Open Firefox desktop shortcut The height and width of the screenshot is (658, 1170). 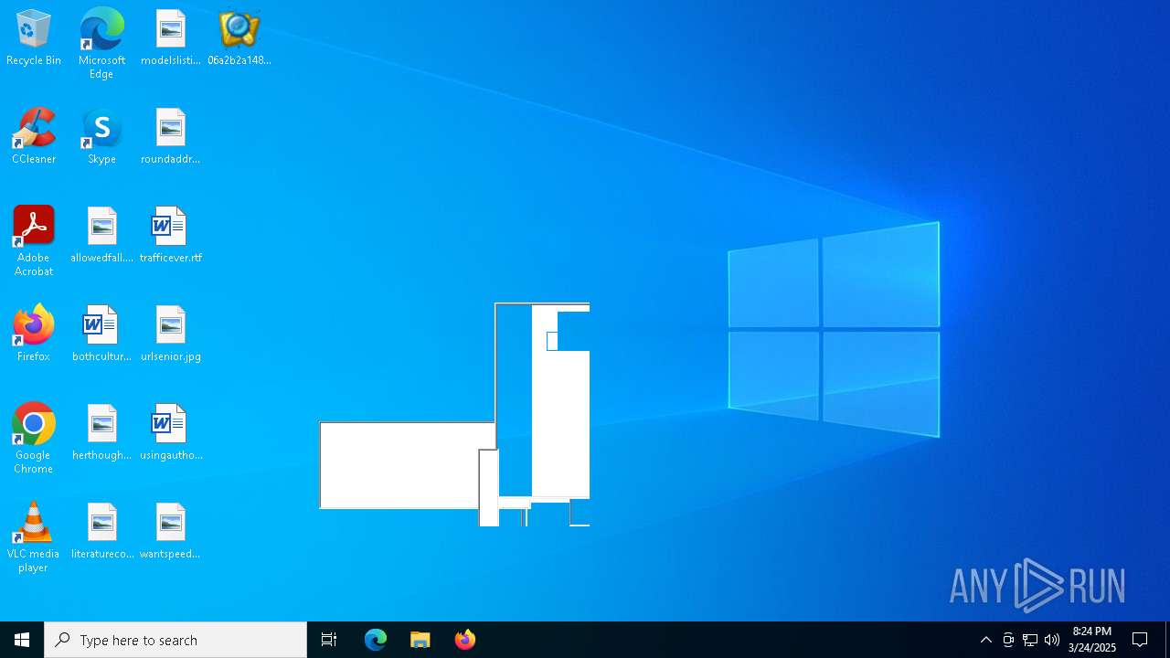[34, 334]
